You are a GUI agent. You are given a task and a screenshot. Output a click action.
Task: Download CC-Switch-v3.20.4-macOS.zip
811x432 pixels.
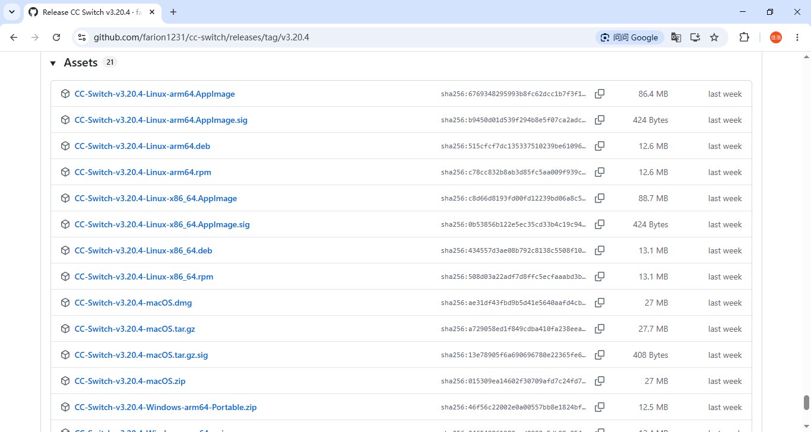130,381
